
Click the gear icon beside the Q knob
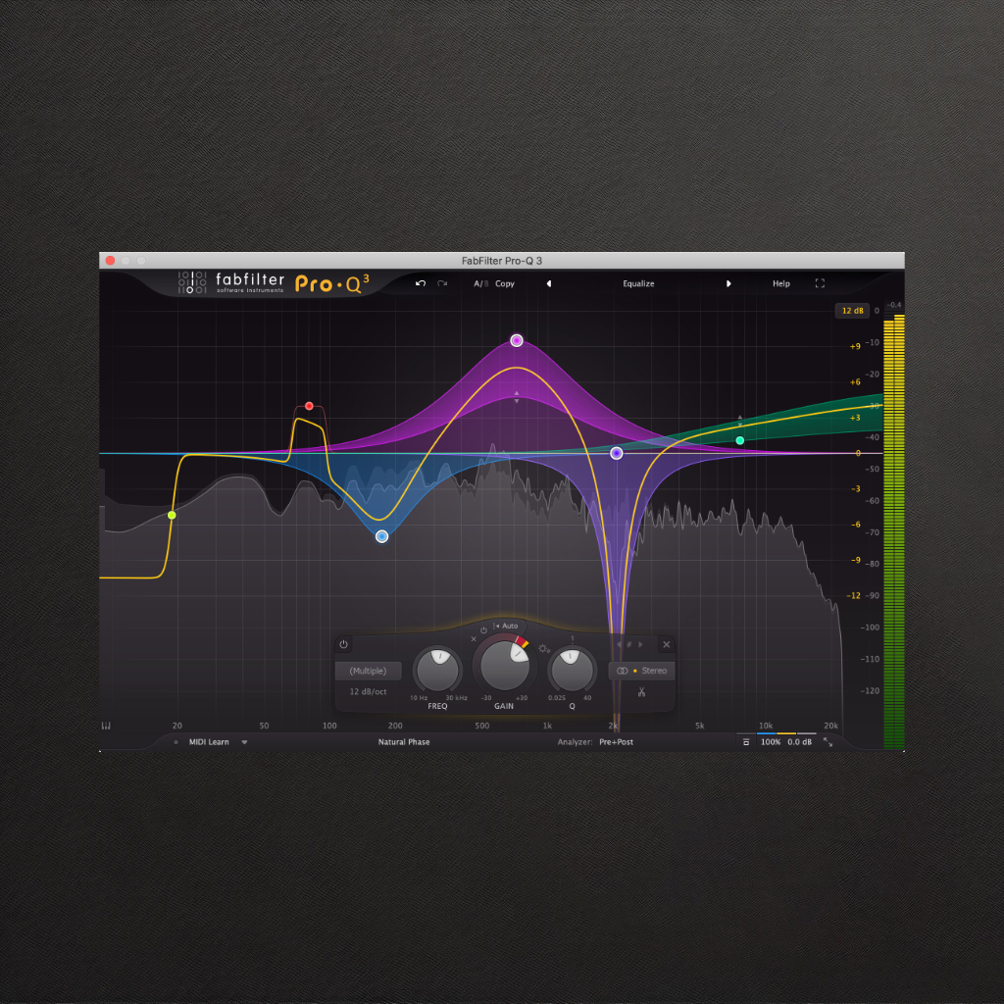click(x=543, y=649)
